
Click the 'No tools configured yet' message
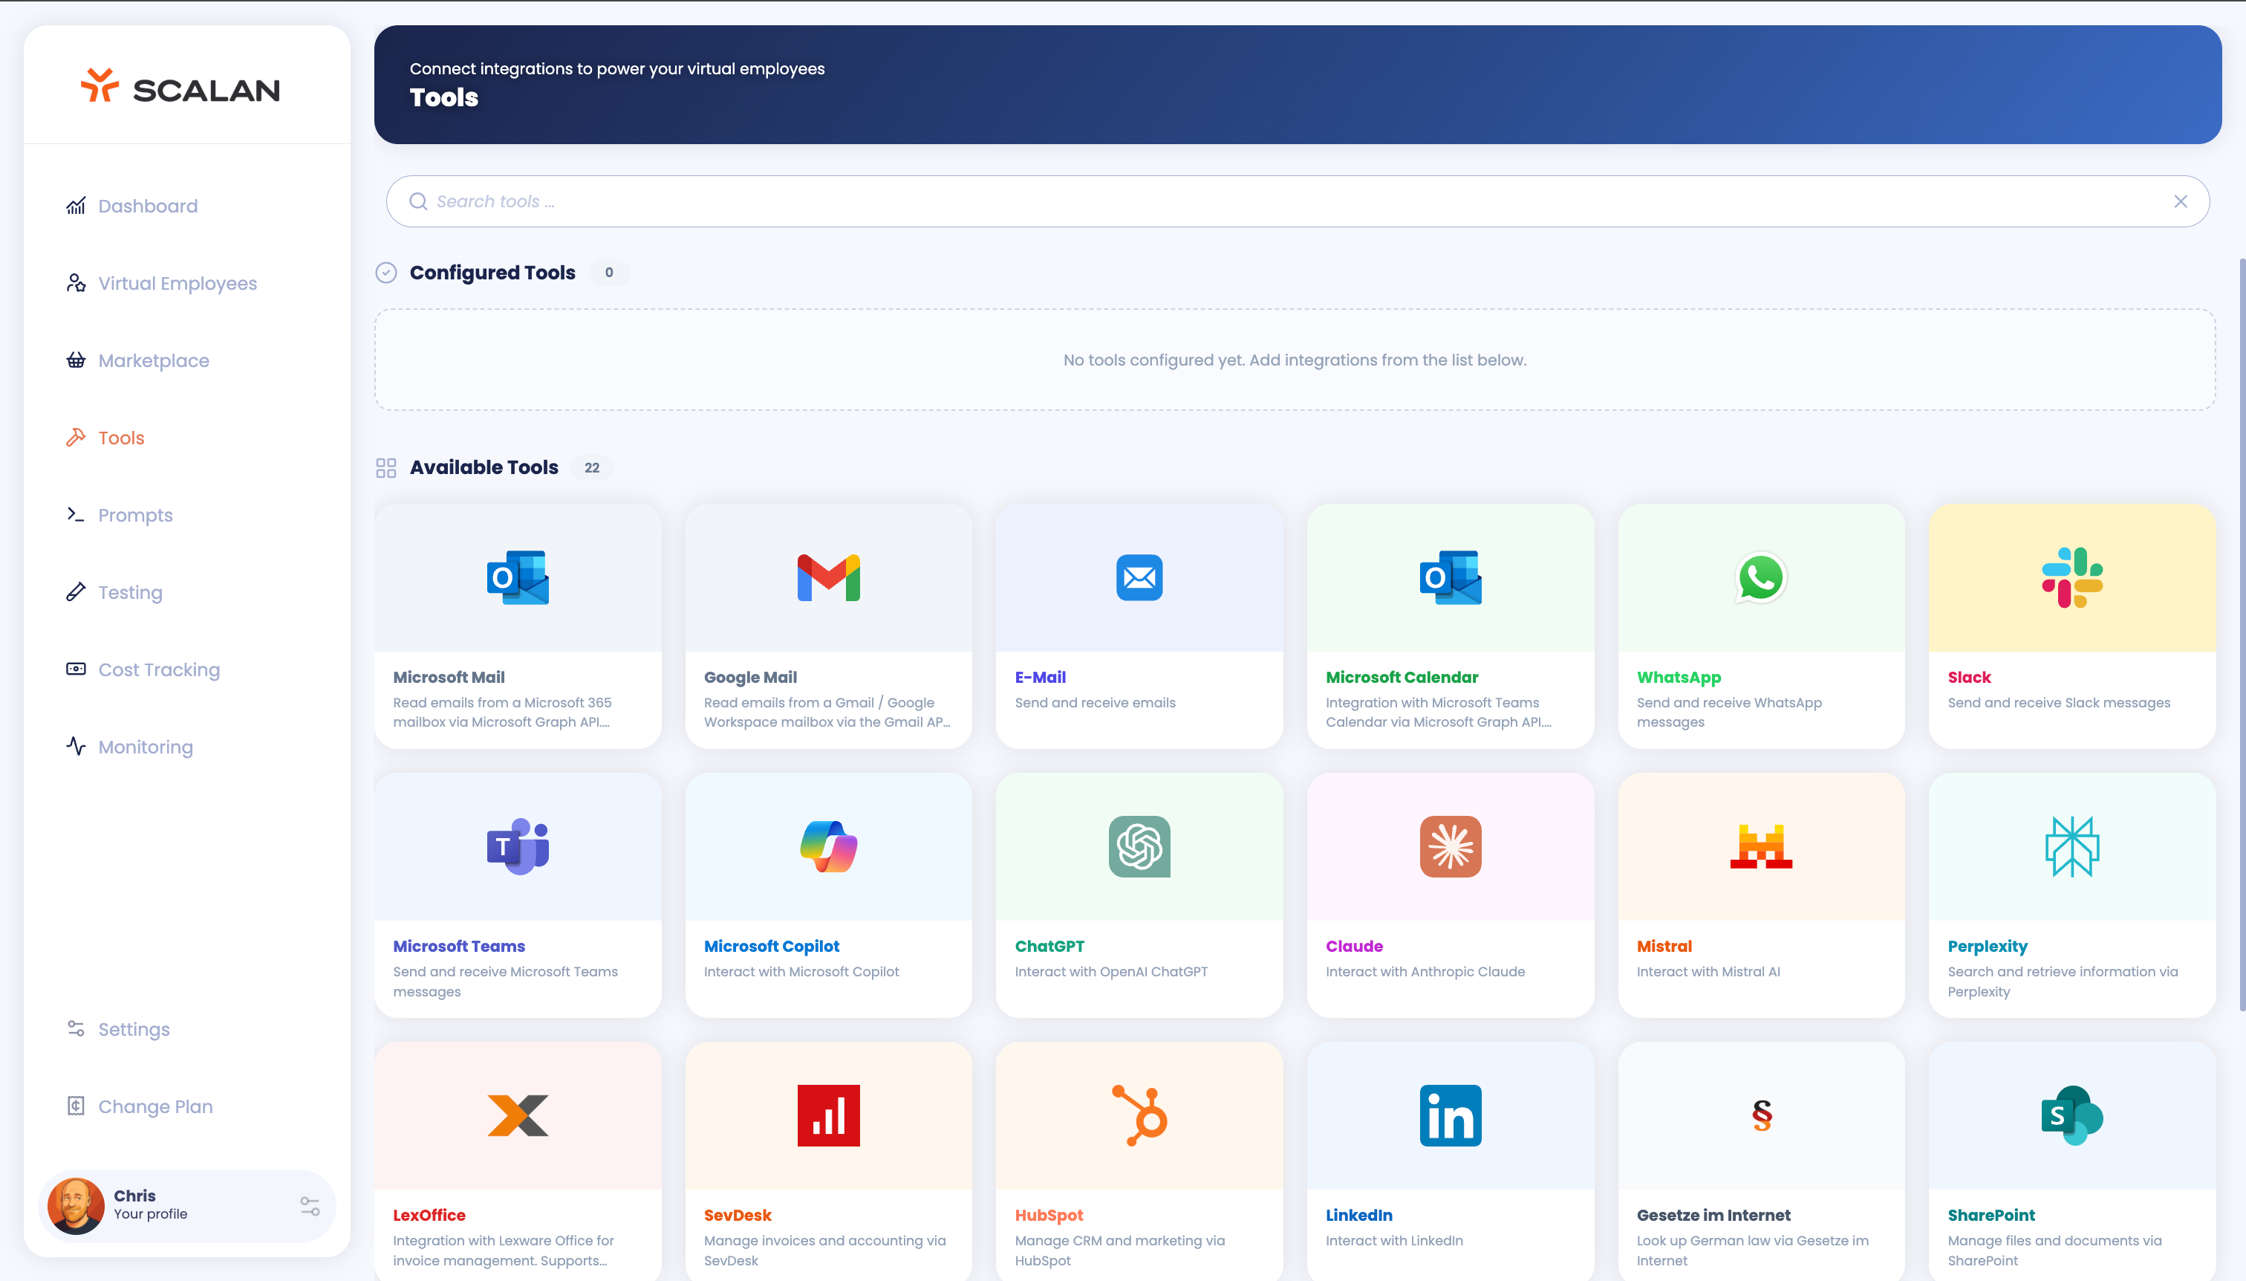point(1295,360)
